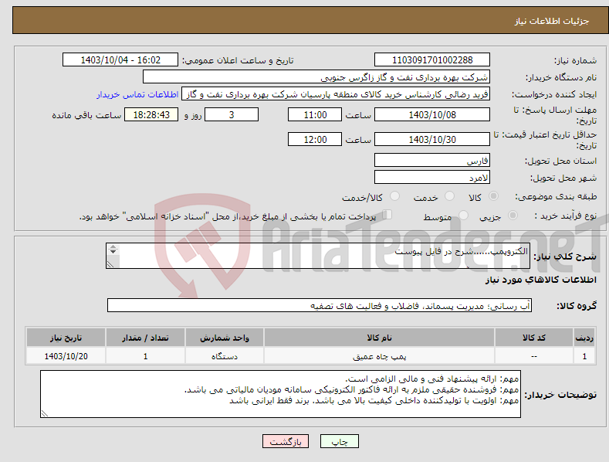Click announcement date field 1403/10/04 - 16:02

[120, 60]
